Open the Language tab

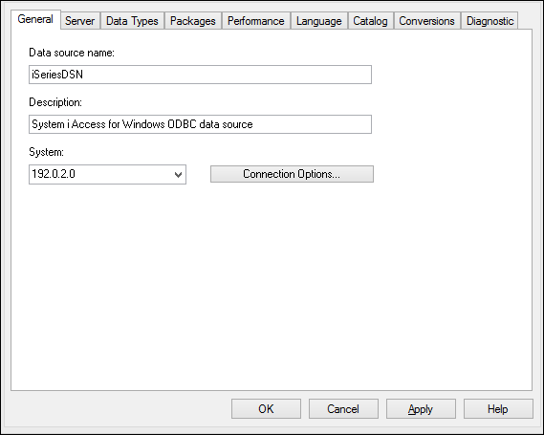318,21
